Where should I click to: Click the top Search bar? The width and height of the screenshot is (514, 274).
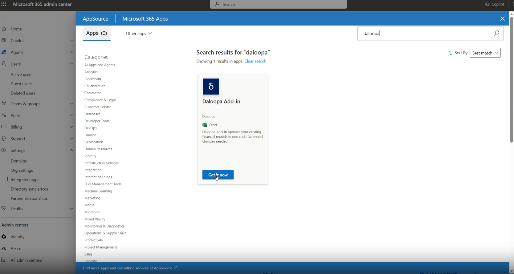tap(278, 4)
